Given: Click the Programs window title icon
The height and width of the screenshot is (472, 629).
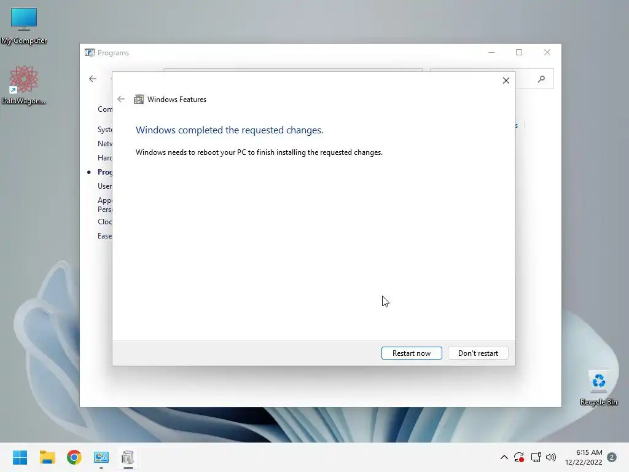Looking at the screenshot, I should click(90, 53).
